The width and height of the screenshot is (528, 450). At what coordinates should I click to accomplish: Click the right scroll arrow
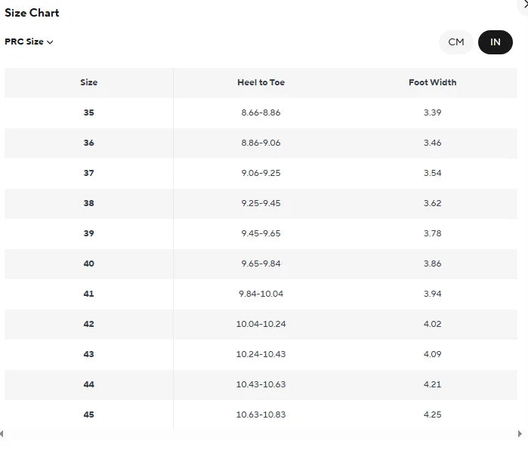pyautogui.click(x=520, y=434)
